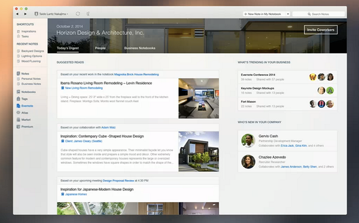Open Ibarra Rosano Living Room Remodeling note
This screenshot has width=359, height=223.
(107, 83)
